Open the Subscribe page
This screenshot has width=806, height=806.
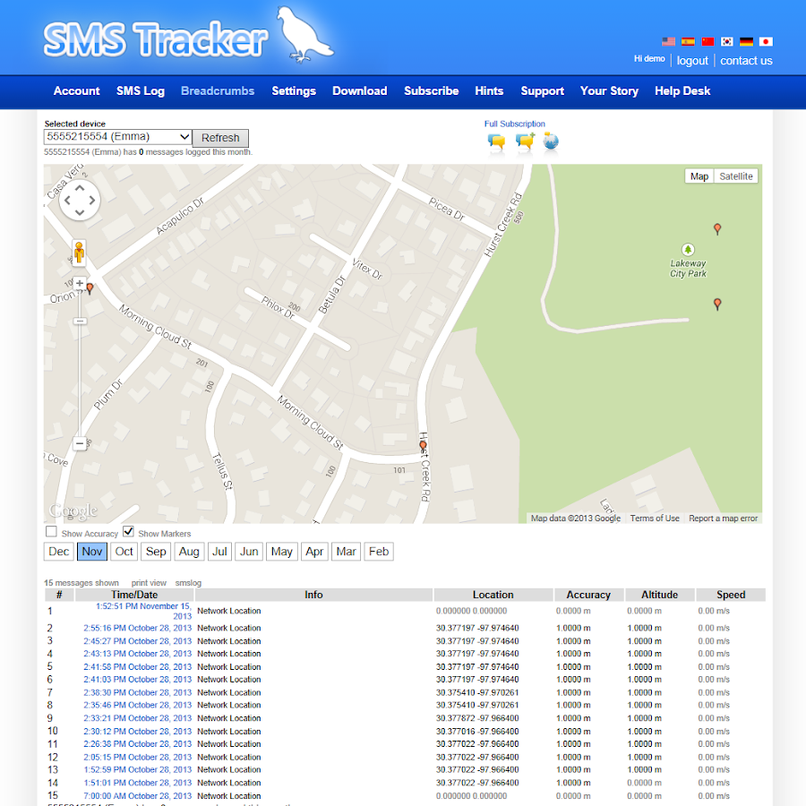432,91
